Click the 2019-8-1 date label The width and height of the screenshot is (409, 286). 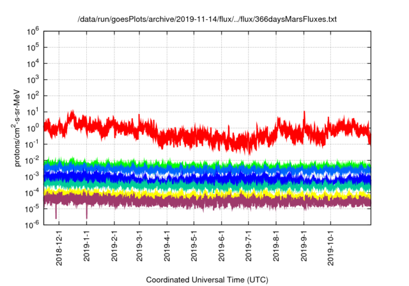[276, 246]
